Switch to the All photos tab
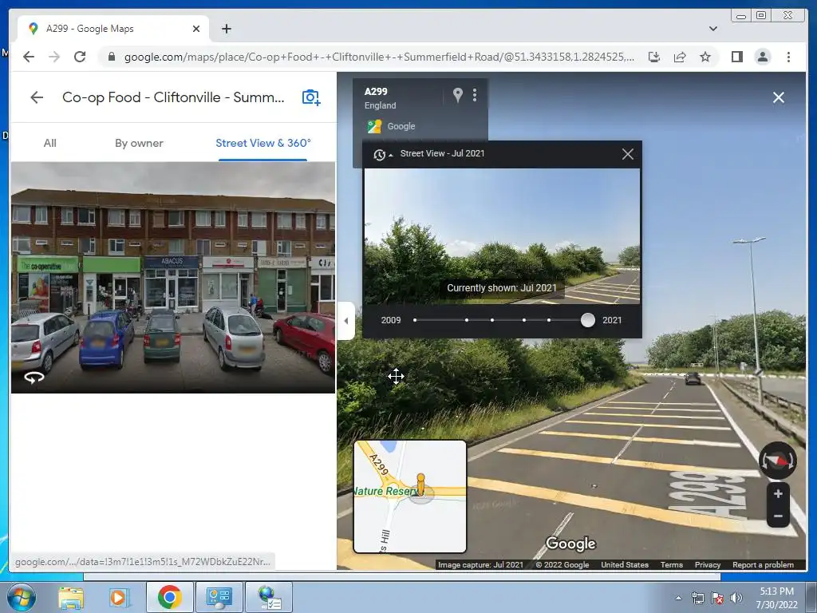Screen dimensions: 817x613 pyautogui.click(x=50, y=143)
